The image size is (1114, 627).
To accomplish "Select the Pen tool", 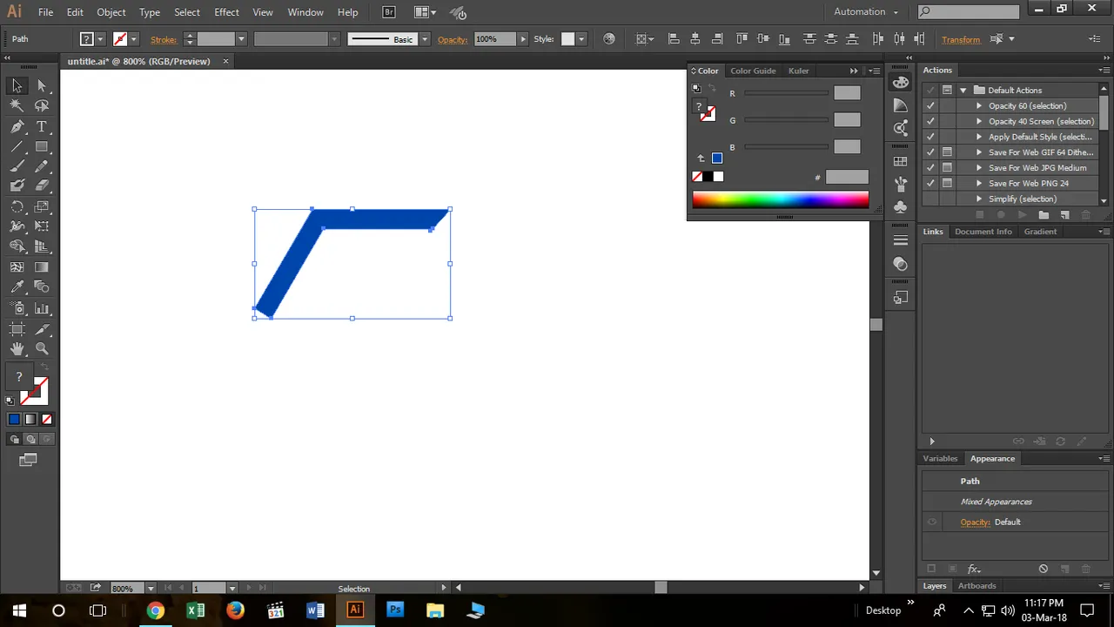I will click(x=17, y=127).
